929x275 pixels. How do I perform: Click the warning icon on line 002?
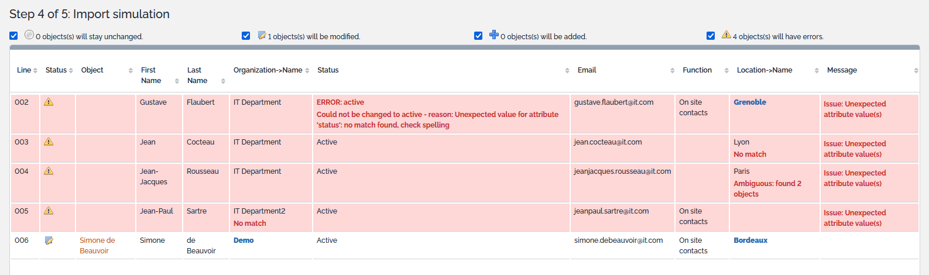(49, 102)
